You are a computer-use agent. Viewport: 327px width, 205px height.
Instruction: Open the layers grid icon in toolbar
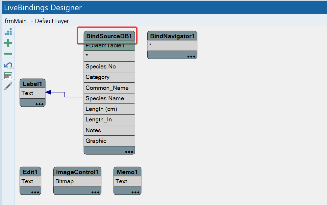8,76
